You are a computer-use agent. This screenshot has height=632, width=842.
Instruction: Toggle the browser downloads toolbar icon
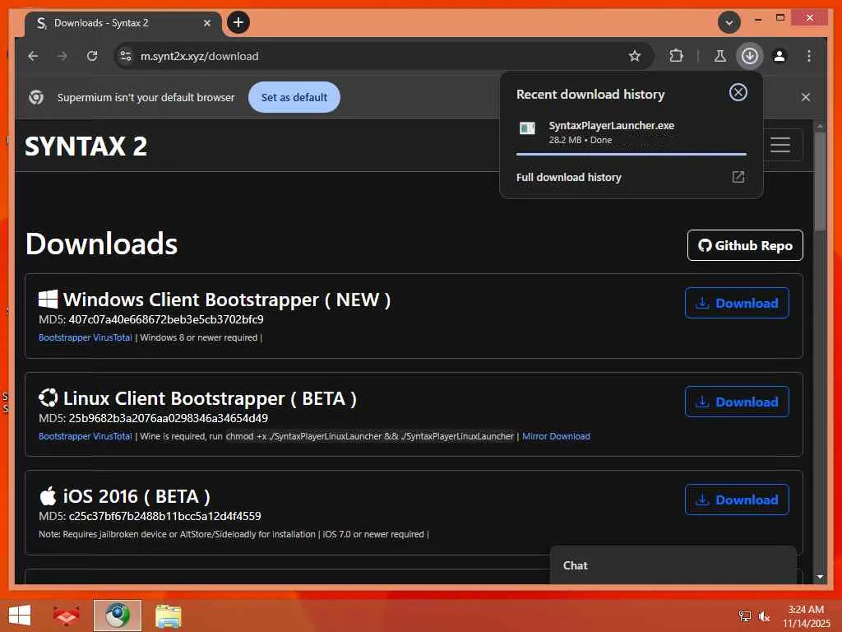click(x=750, y=56)
